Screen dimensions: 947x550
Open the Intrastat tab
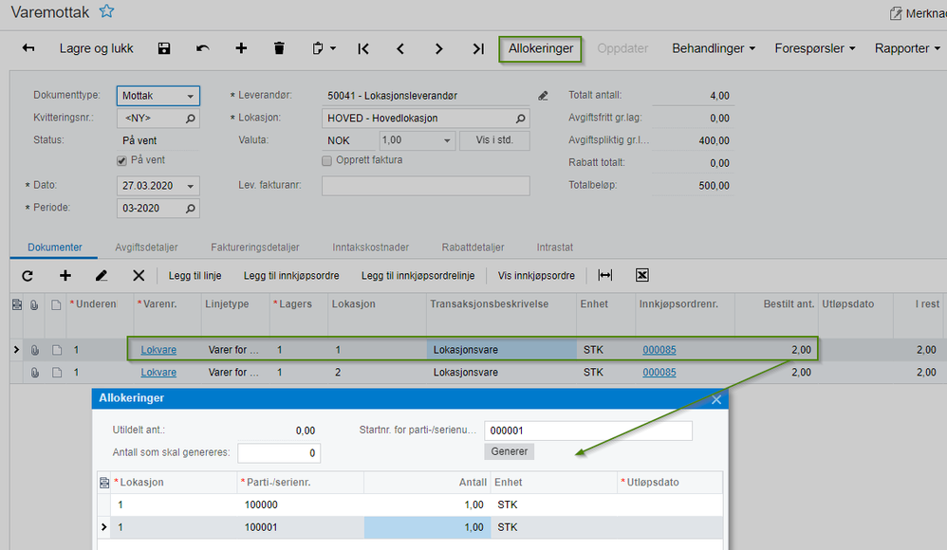tap(554, 247)
